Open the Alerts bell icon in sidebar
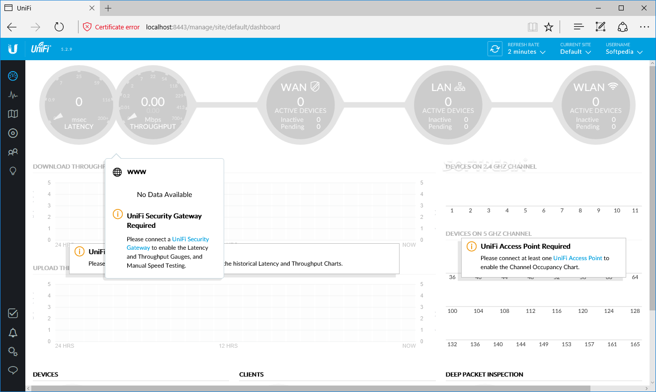 click(x=13, y=333)
